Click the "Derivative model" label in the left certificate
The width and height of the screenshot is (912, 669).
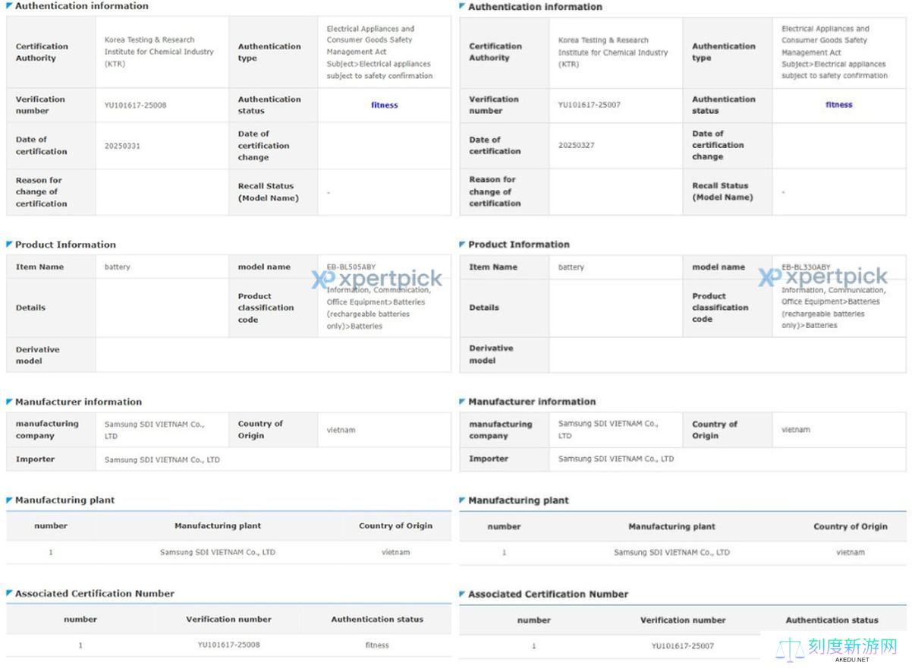pos(38,355)
